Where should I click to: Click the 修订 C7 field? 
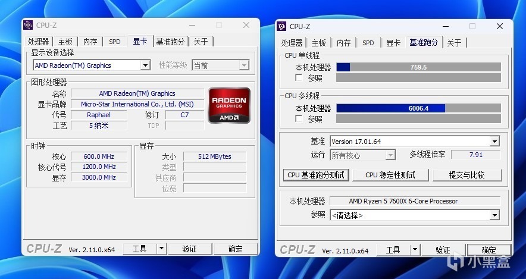pos(185,115)
